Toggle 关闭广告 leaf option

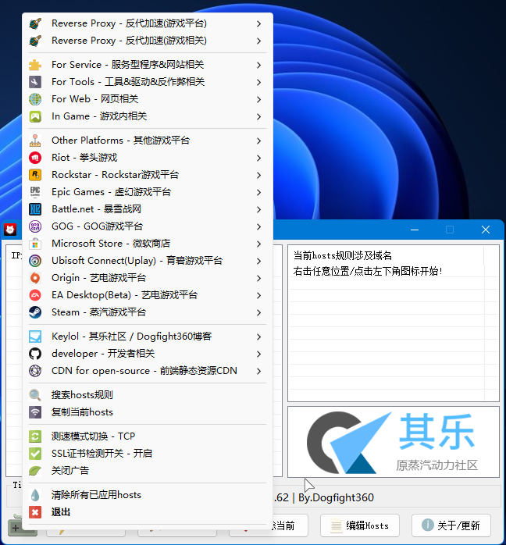(148, 471)
